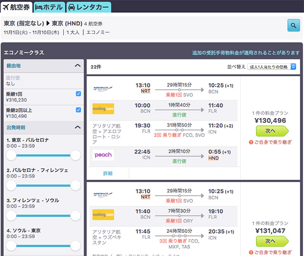304x256 pixels.
Task: Open the ホテル hotel tab
Action: click(x=49, y=7)
